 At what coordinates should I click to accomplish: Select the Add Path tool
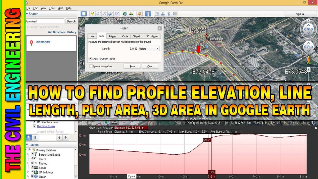(105, 13)
